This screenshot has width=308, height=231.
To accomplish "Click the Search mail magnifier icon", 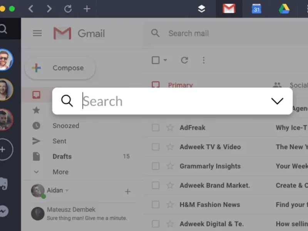I will [155, 33].
